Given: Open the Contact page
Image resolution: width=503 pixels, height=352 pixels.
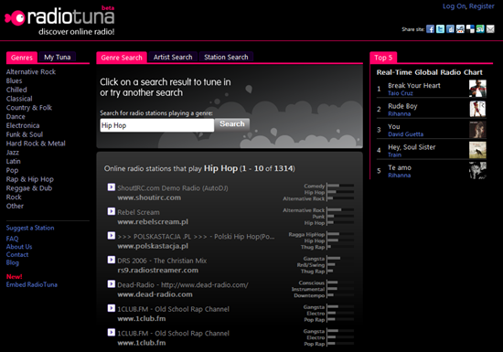Looking at the screenshot, I should click(17, 254).
